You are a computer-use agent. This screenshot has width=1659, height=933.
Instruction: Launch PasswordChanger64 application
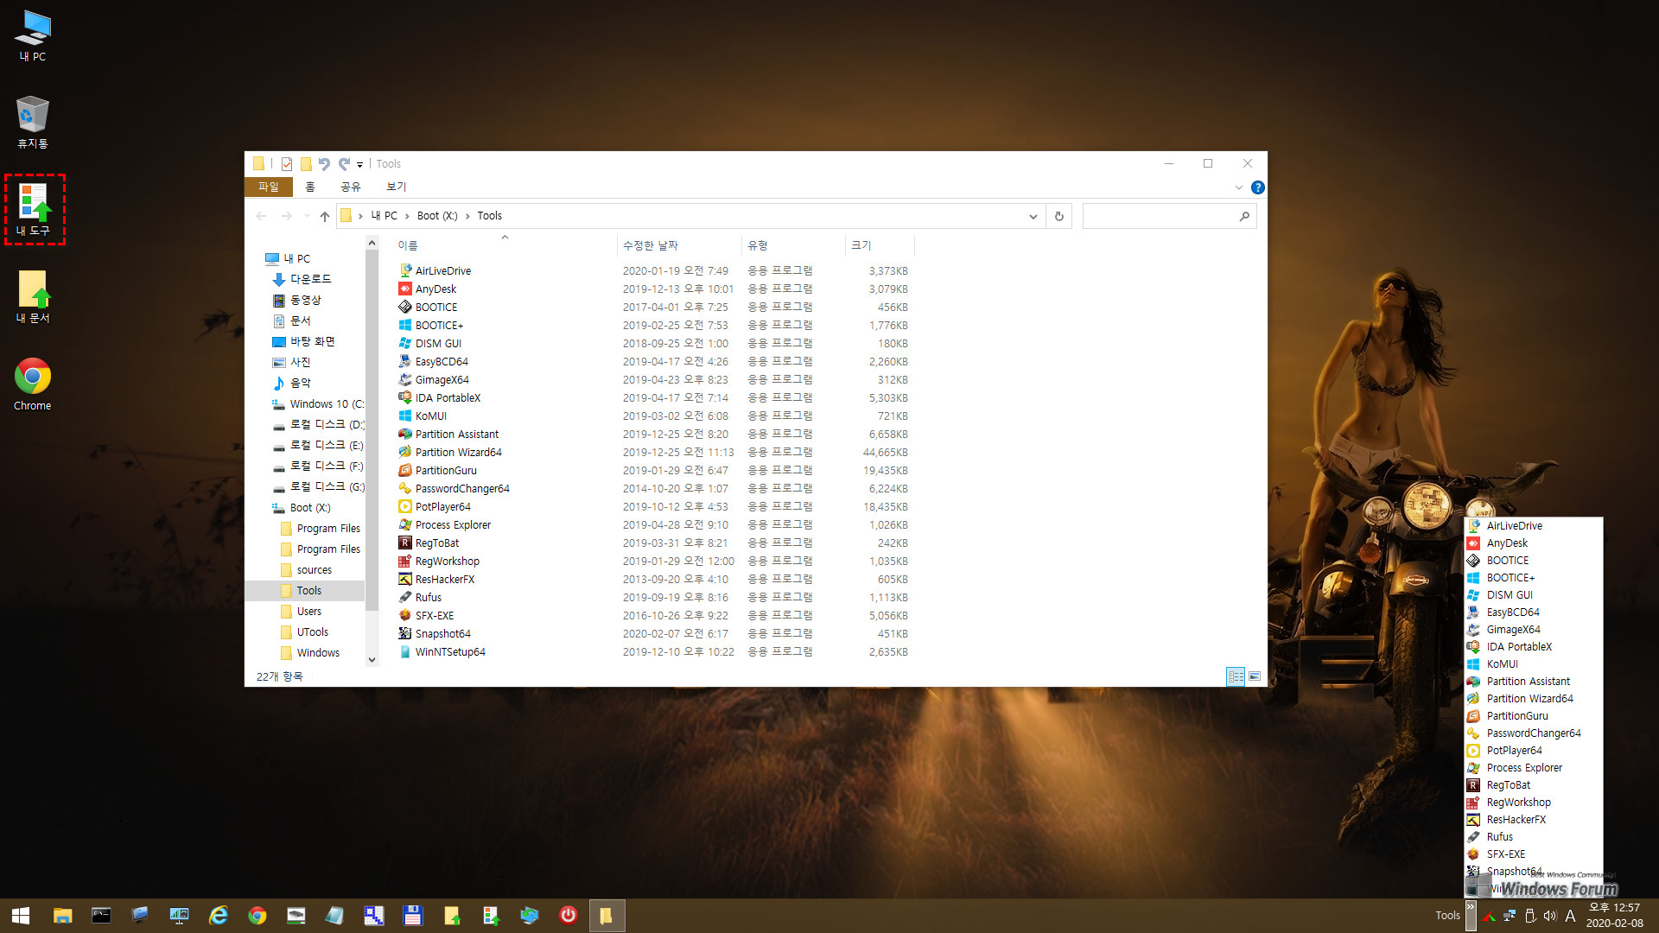point(461,487)
